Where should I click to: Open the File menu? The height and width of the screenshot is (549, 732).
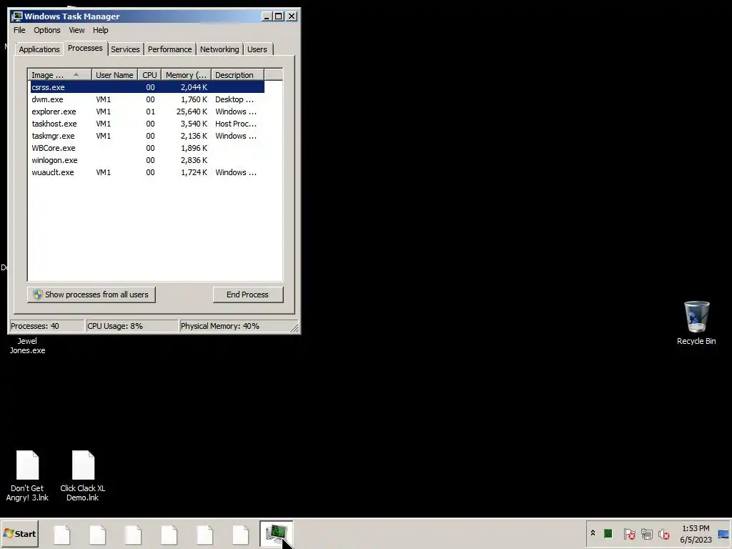(19, 30)
